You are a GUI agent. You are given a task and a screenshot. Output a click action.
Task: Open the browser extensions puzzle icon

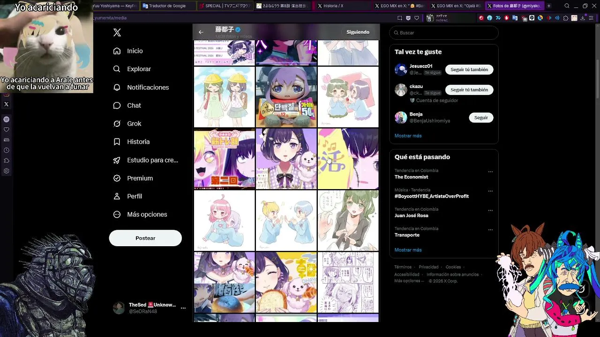565,18
